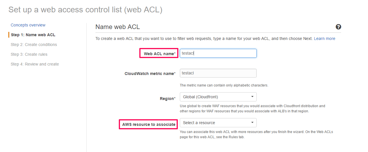Screen dimensions: 368x152
Task: Open the Learn more link
Action: pyautogui.click(x=324, y=39)
